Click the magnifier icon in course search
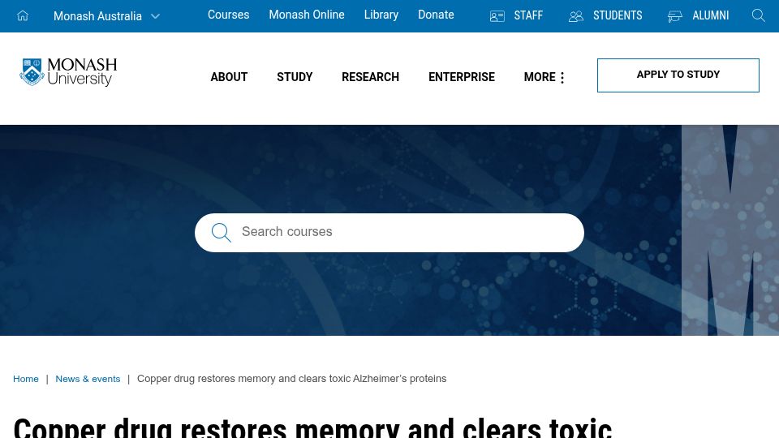 221,233
